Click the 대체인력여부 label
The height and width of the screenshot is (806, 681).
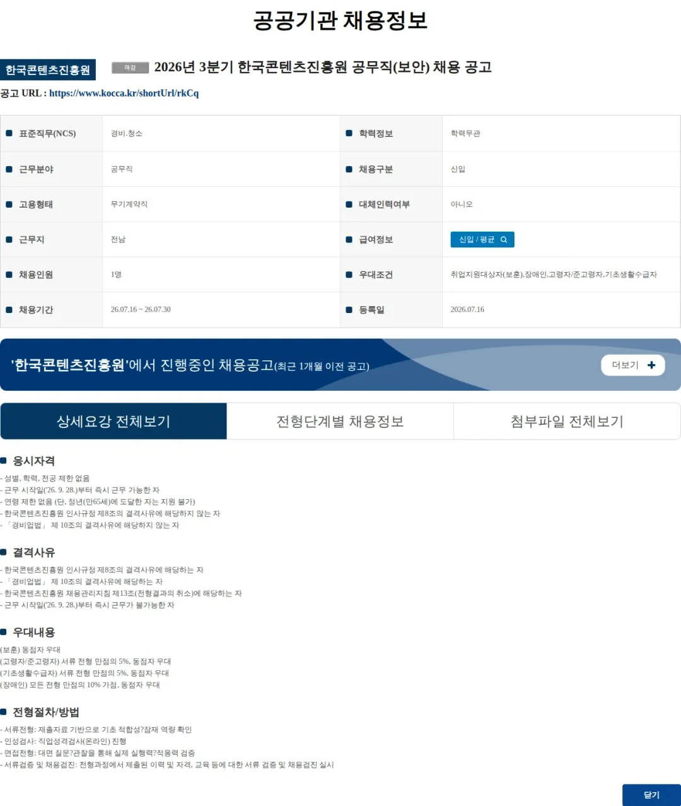coord(385,204)
